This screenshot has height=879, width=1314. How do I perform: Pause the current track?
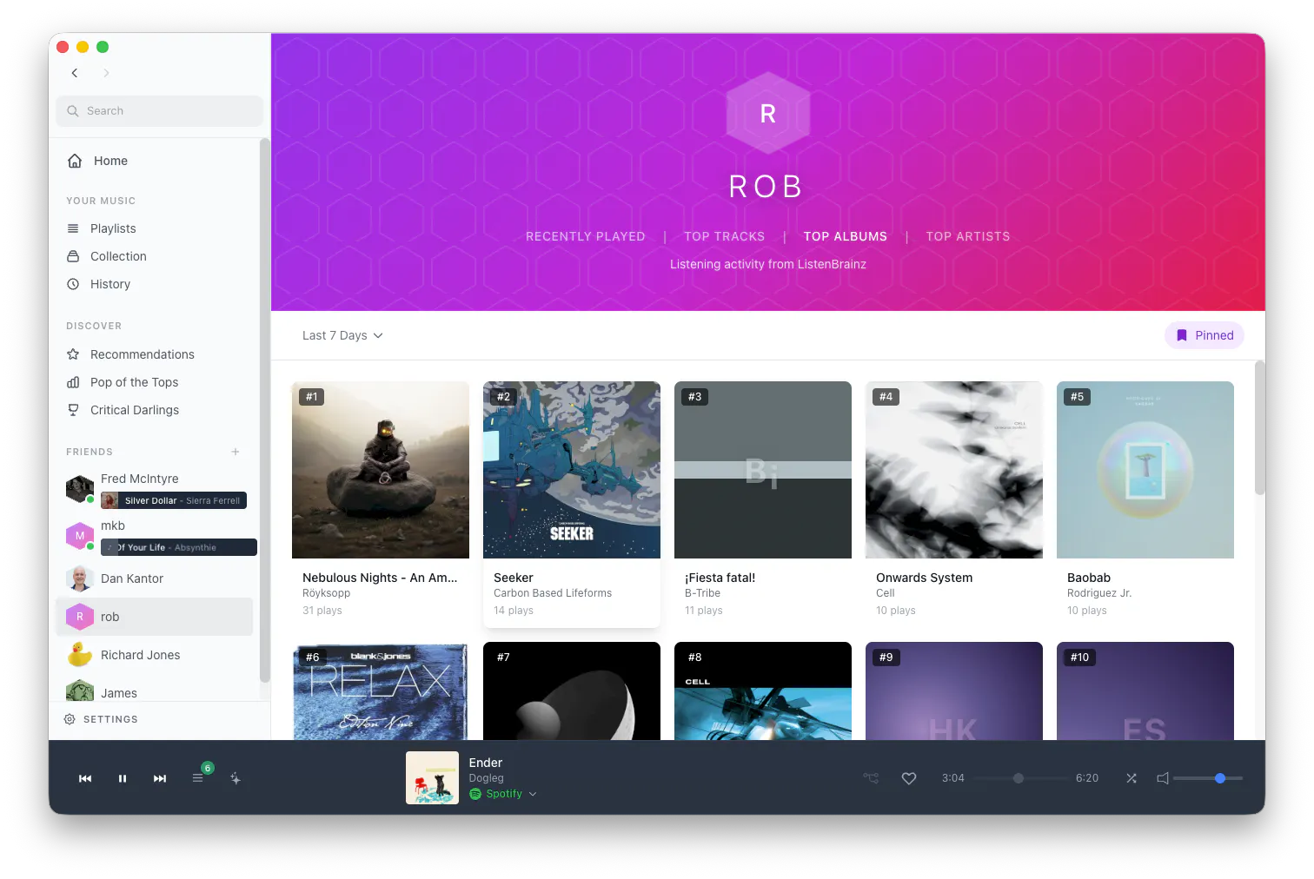(123, 778)
